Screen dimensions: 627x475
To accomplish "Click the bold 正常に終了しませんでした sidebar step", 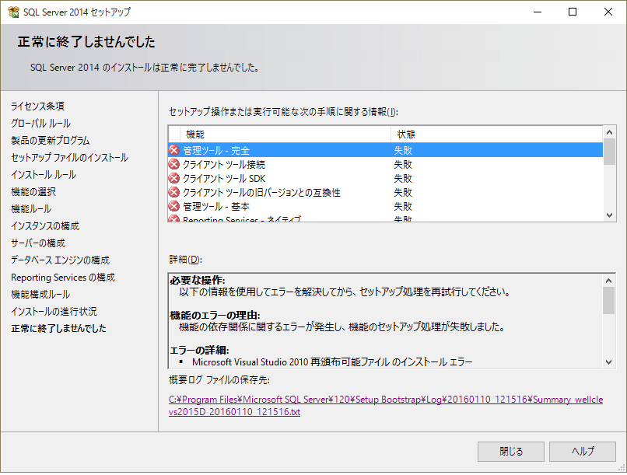I will point(59,328).
